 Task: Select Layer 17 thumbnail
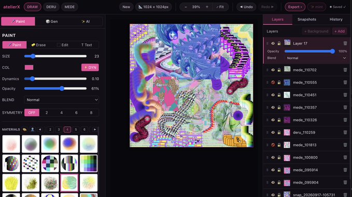(x=287, y=42)
